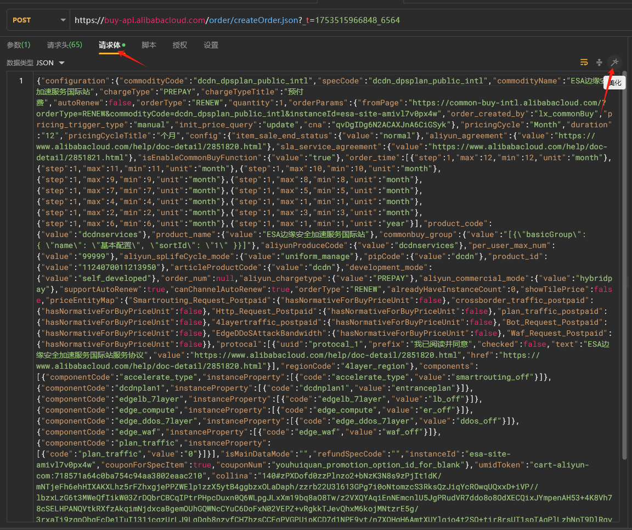Click the 美化 magic wand beautify icon
The width and height of the screenshot is (632, 530).
[614, 62]
